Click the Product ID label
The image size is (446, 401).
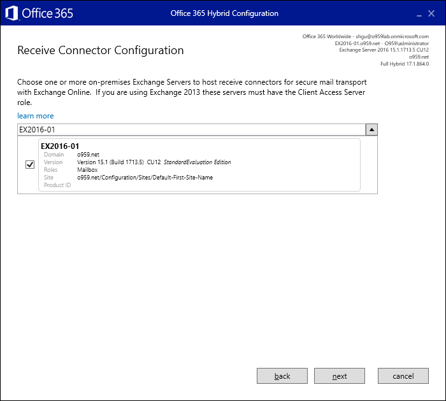point(57,185)
